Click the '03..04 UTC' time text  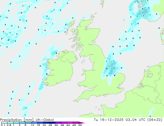136,120
